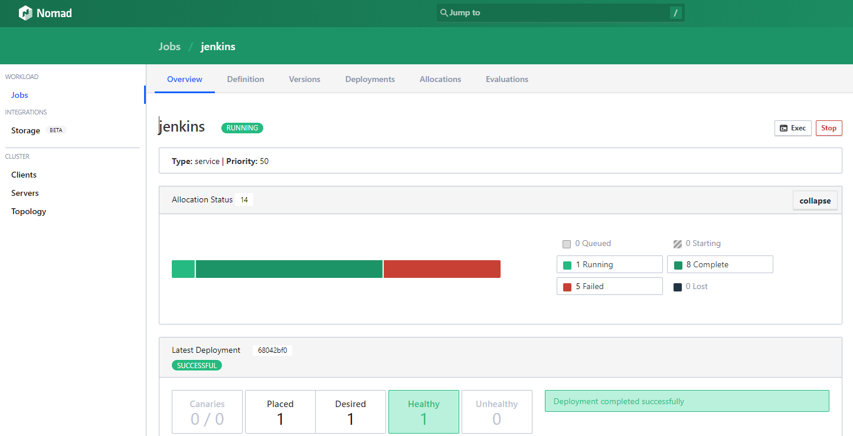Open the Jobs breadcrumb link
Viewport: 853px width, 436px height.
tap(169, 47)
